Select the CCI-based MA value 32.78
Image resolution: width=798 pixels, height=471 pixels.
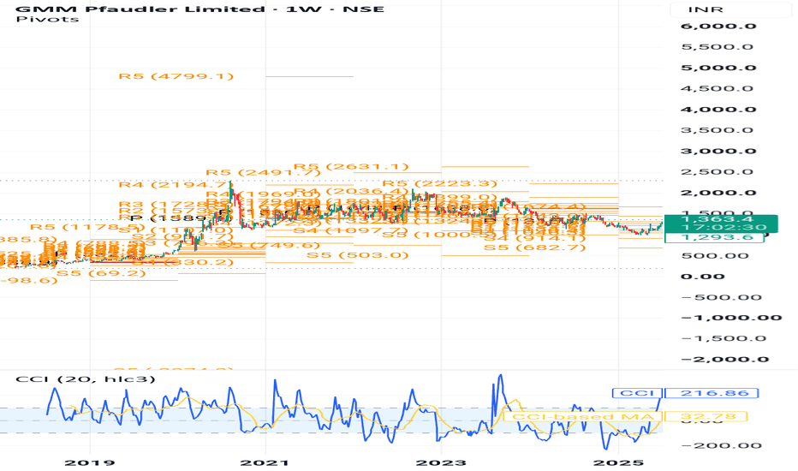tap(706, 417)
